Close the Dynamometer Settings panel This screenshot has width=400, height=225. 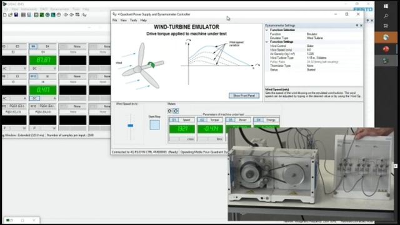click(x=361, y=26)
